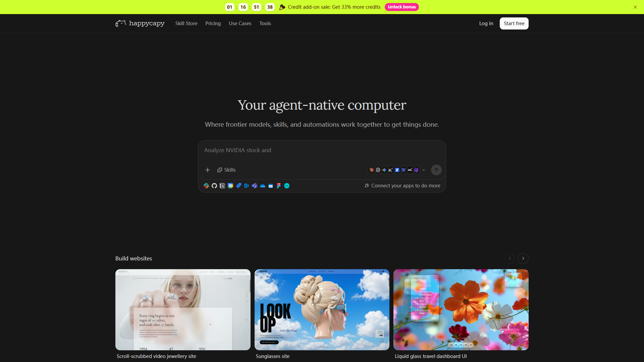
Task: Click the Log in link
Action: (486, 23)
